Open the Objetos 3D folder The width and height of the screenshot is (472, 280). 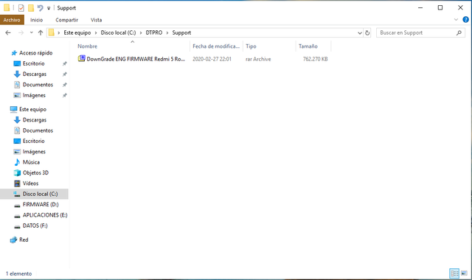pos(35,172)
